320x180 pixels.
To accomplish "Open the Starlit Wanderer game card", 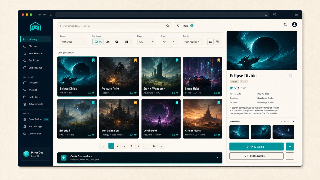I will pos(161,76).
